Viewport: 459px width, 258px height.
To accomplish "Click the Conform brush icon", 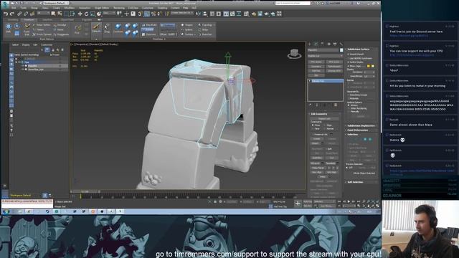I will tap(118, 28).
